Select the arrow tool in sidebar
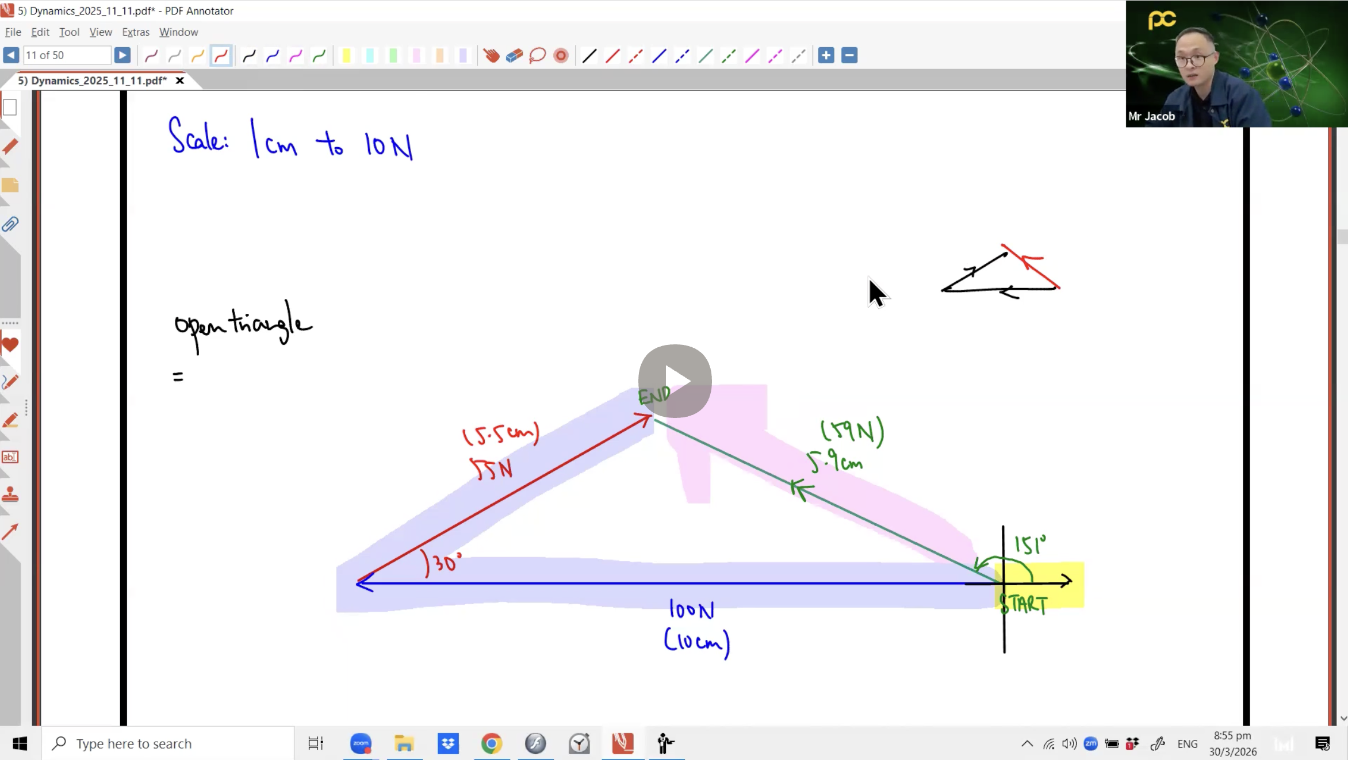 (x=10, y=532)
